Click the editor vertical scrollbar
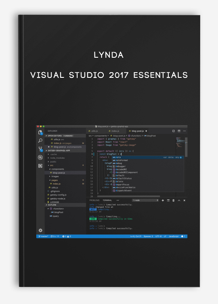 [186, 147]
